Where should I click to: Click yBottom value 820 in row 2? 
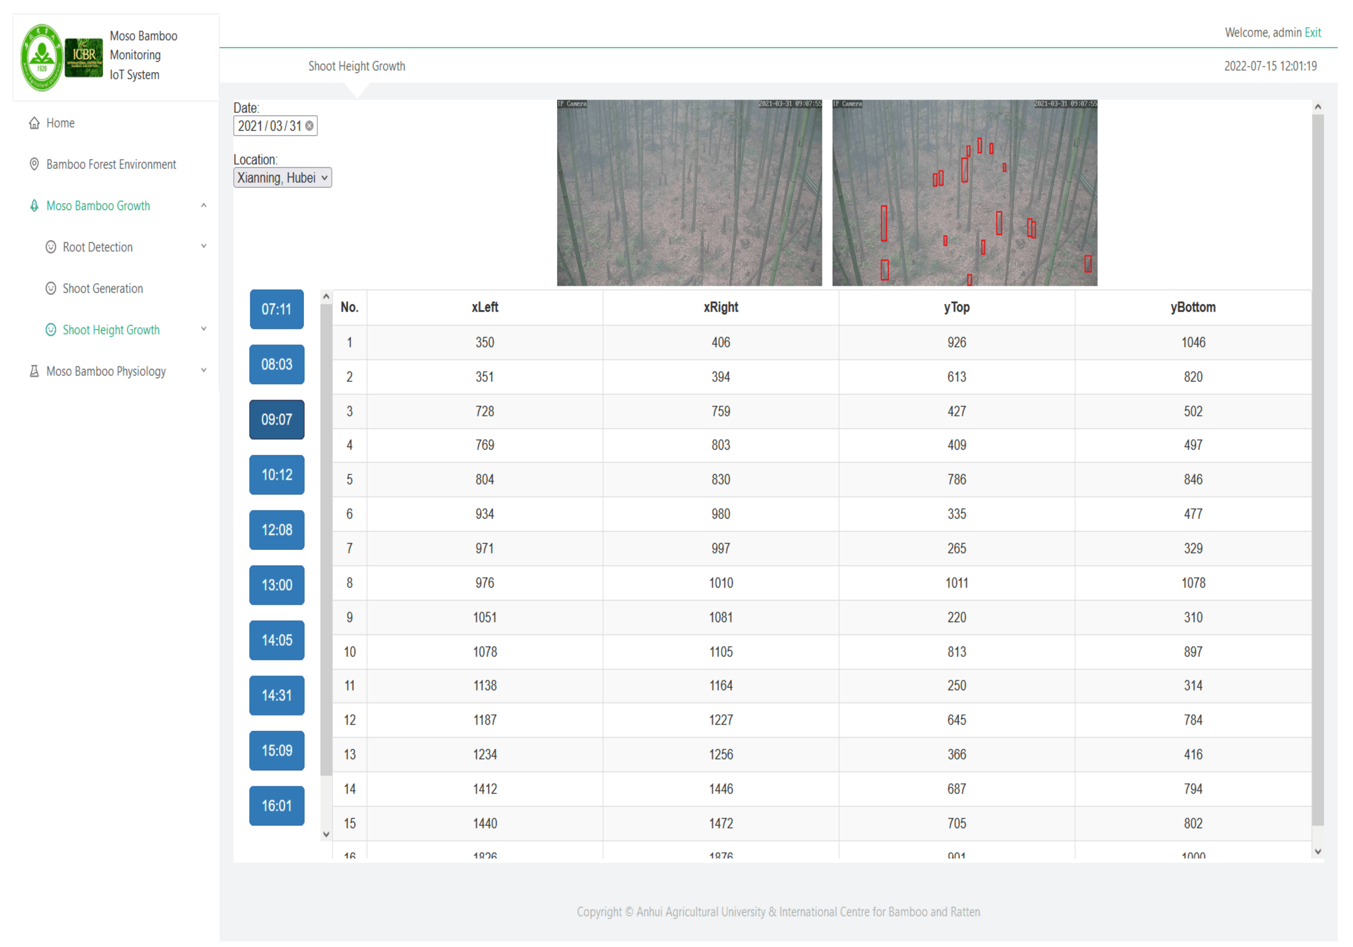point(1193,377)
